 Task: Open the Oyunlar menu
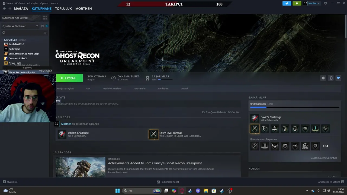[x=44, y=3]
